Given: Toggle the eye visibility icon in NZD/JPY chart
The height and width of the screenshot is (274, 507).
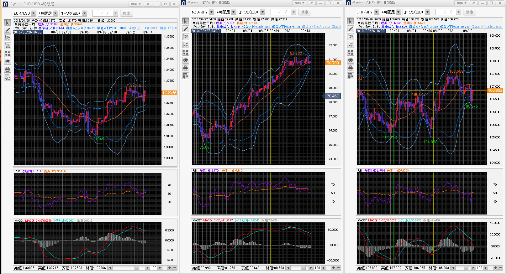Looking at the screenshot, I should [x=186, y=60].
